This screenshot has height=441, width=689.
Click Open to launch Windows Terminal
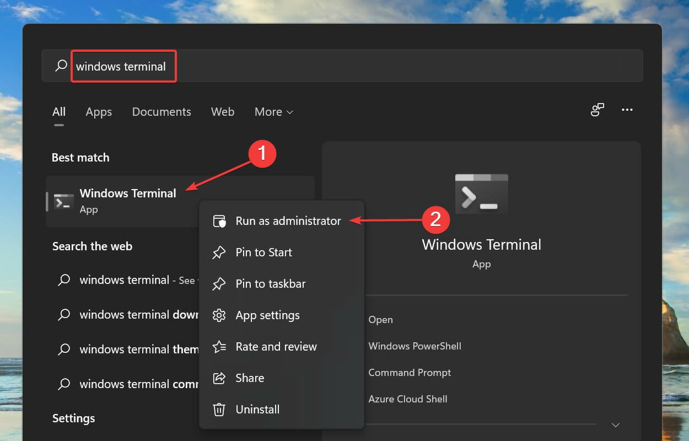click(x=380, y=320)
